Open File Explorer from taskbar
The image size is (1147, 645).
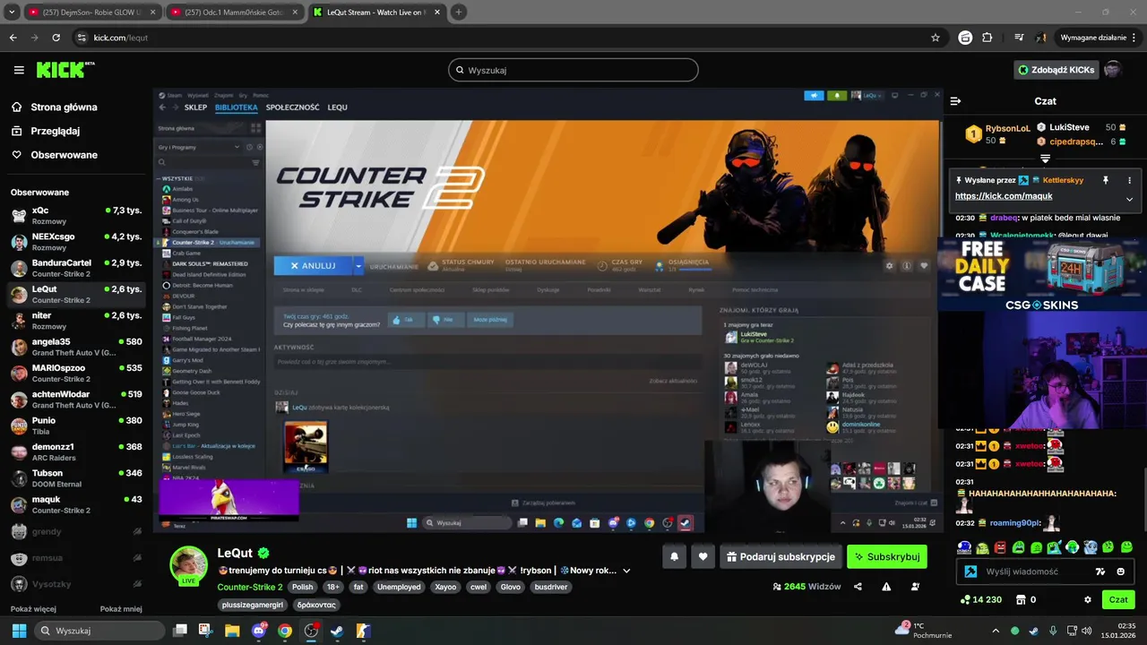pos(232,631)
